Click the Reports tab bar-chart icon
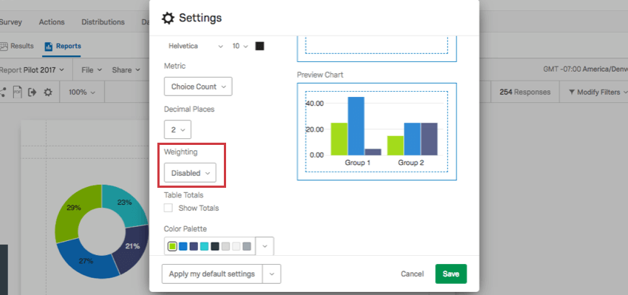Image resolution: width=628 pixels, height=295 pixels. pos(49,47)
